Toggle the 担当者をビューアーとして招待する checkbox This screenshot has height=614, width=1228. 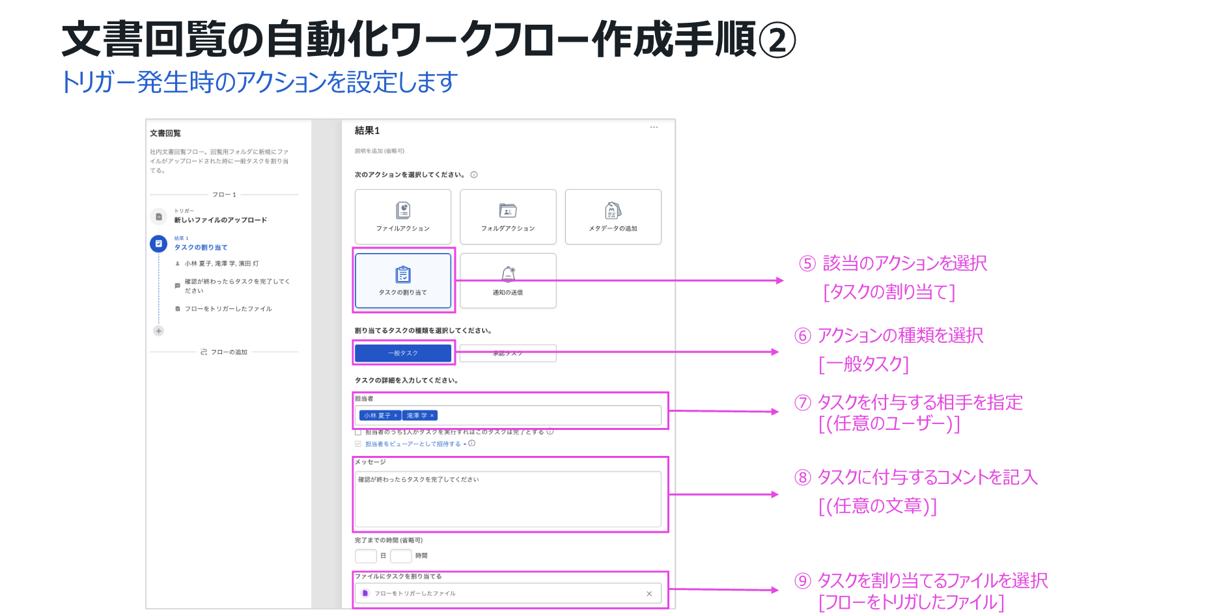point(358,444)
